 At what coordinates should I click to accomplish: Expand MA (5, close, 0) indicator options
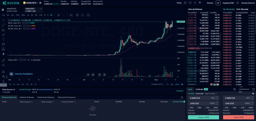20,23
